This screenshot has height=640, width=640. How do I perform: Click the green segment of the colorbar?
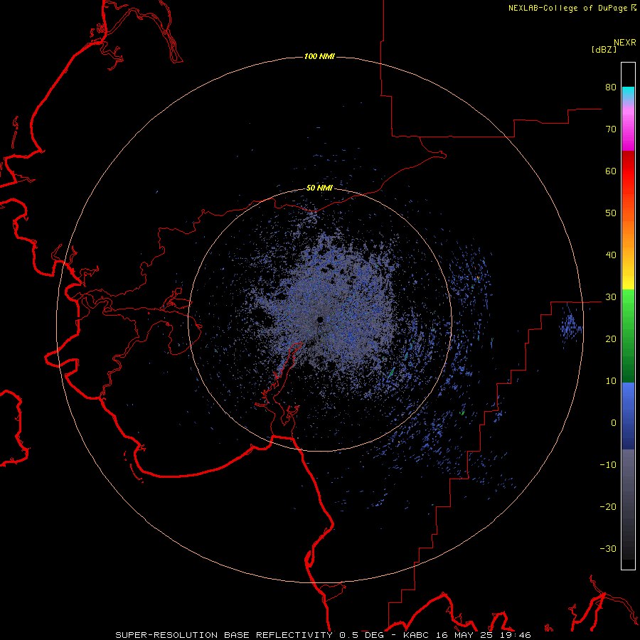coord(628,336)
